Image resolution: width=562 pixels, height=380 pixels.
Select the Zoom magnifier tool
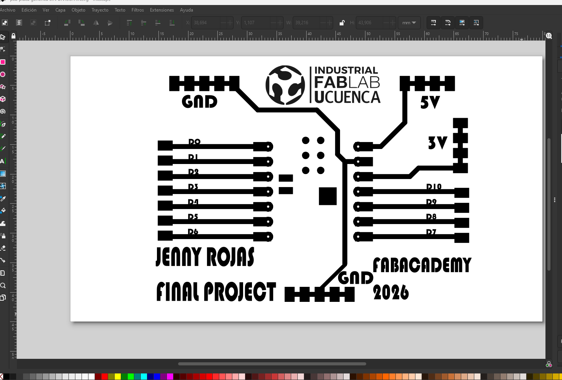pyautogui.click(x=3, y=285)
